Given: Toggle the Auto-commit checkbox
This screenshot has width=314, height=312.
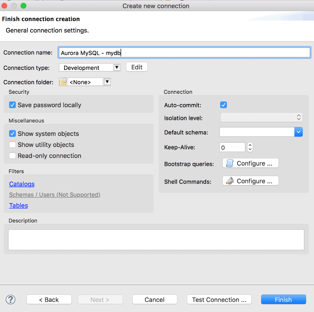Looking at the screenshot, I should click(x=224, y=105).
